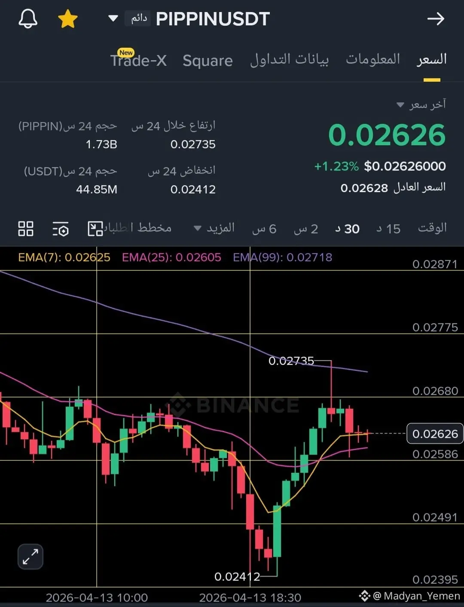Tap the current price tag 0.02626 on axis
464x607 pixels.
435,434
